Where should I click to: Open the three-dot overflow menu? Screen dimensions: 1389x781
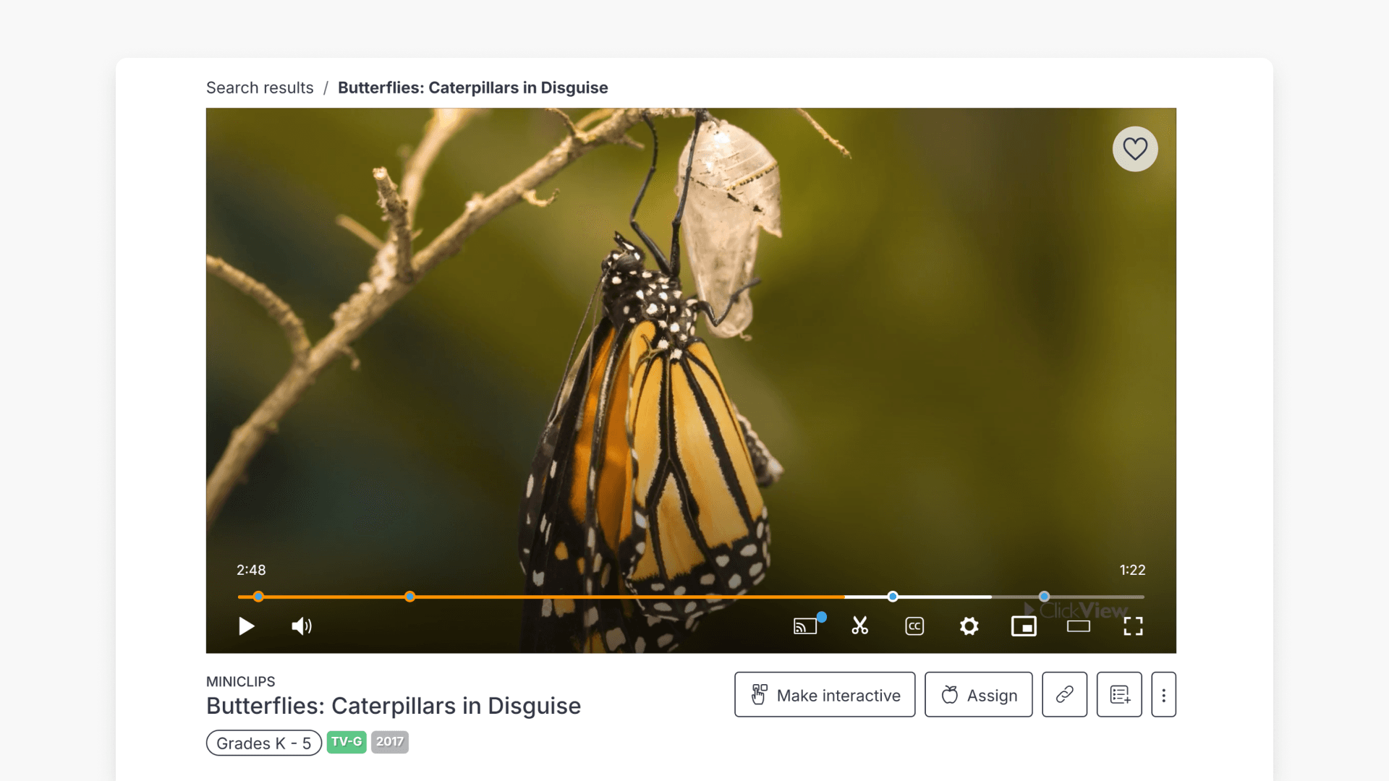1163,695
